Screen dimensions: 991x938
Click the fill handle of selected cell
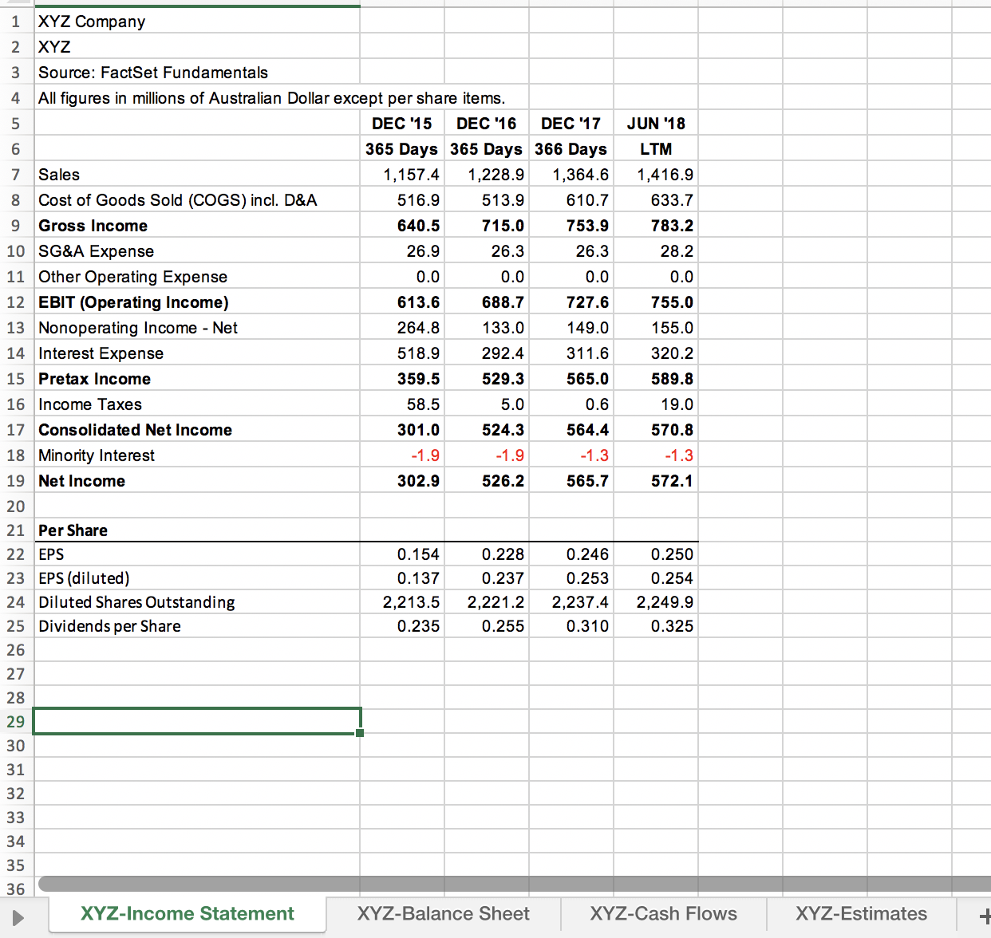[361, 731]
